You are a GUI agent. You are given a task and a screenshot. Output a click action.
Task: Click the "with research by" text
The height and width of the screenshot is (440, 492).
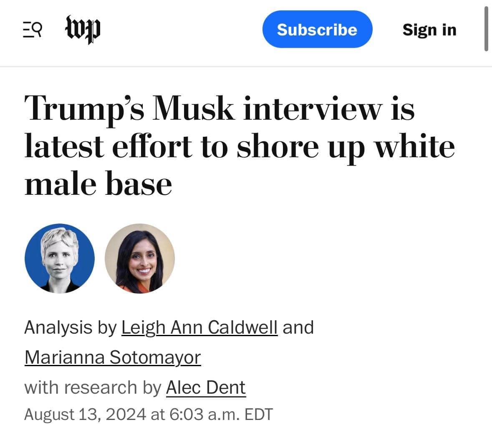[x=93, y=387]
